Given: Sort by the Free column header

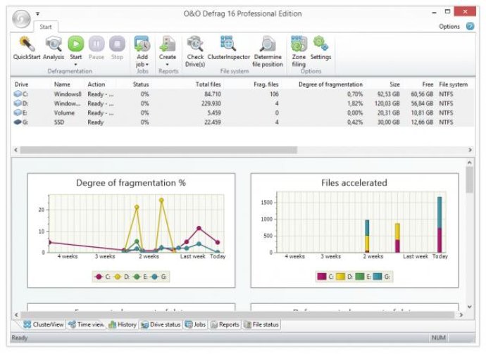Looking at the screenshot, I should click(x=428, y=84).
